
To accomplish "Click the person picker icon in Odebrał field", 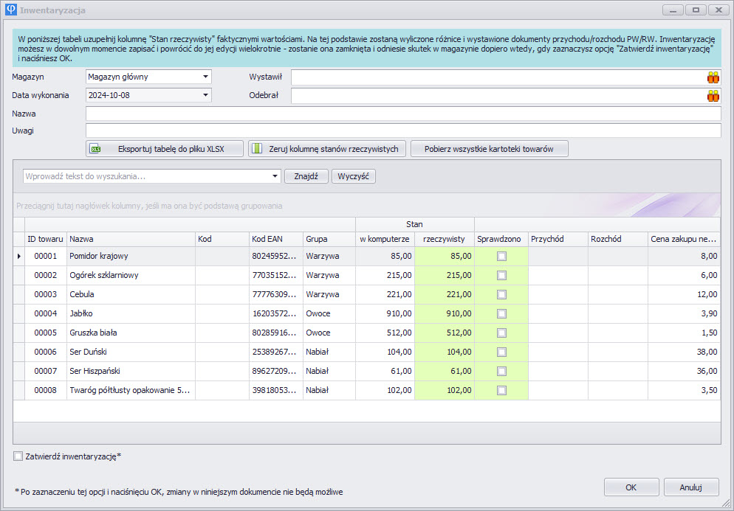I will (x=713, y=96).
